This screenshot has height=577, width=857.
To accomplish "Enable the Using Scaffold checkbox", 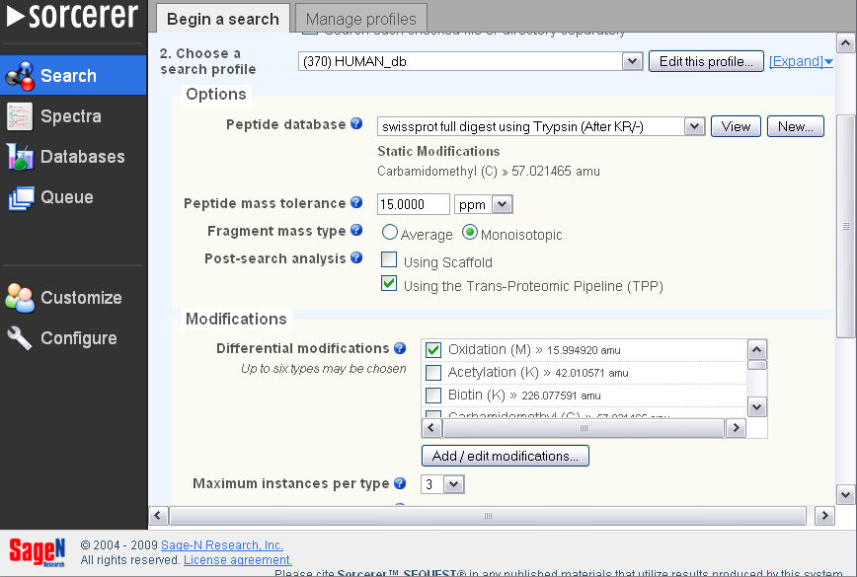I will tap(390, 261).
